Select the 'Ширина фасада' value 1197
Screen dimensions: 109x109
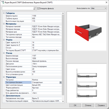(x=47, y=56)
